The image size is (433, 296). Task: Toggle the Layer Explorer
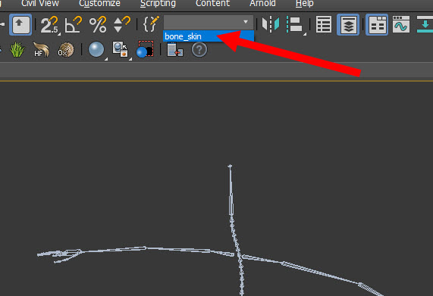point(348,24)
